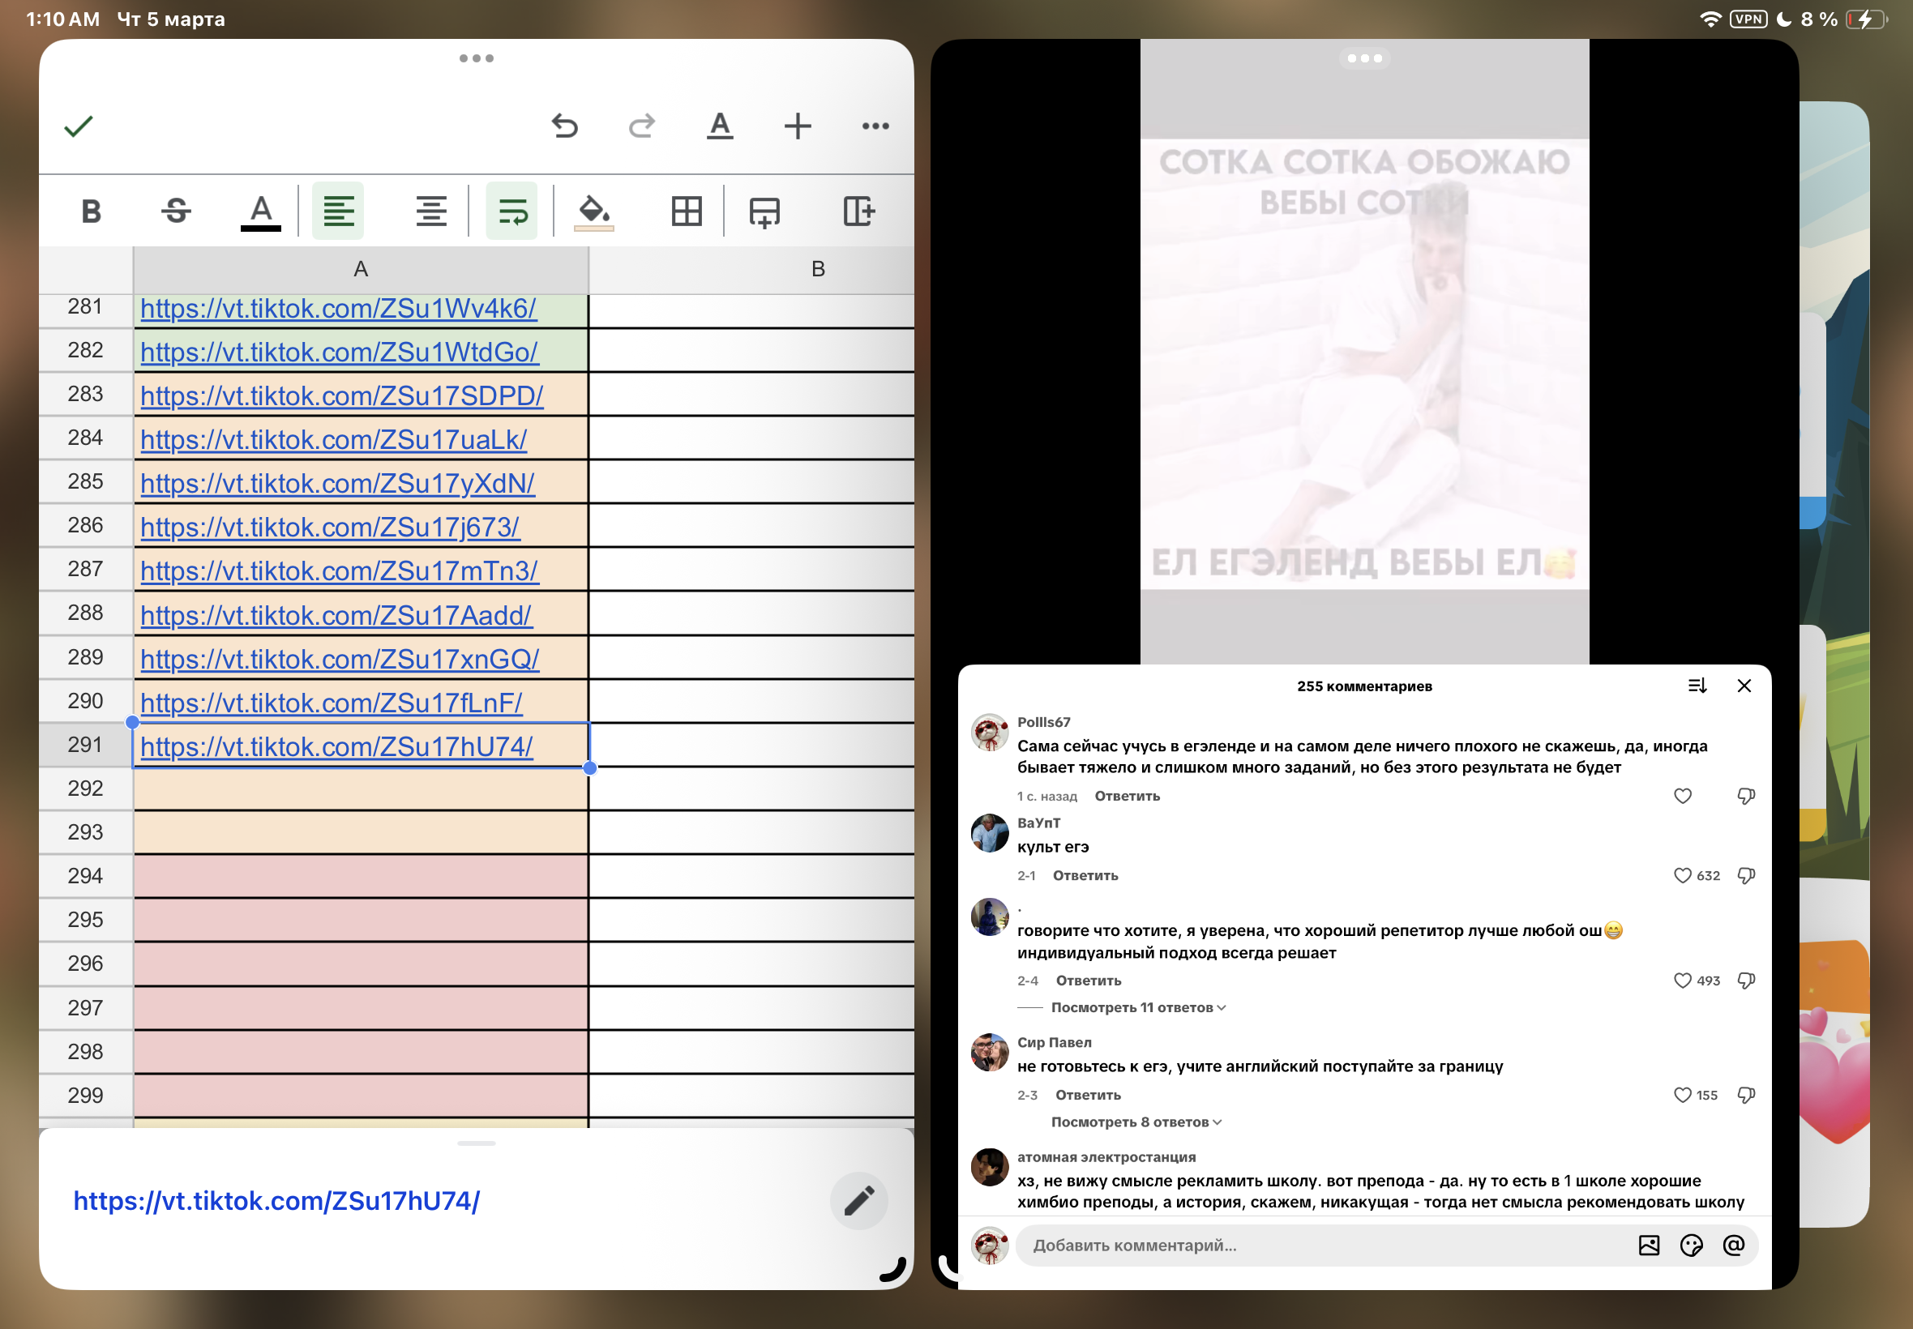The width and height of the screenshot is (1913, 1329).
Task: Open the emoji picker for comment
Action: 1692,1246
